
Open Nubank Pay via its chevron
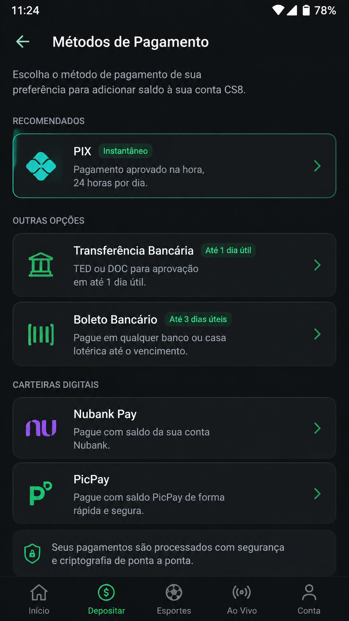coord(317,428)
